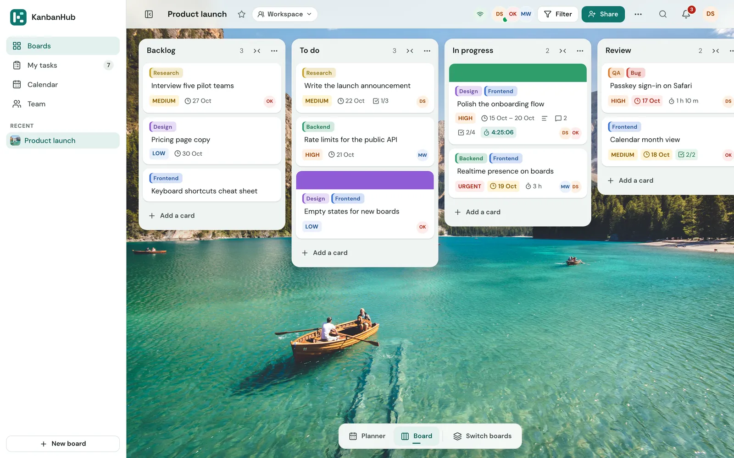The height and width of the screenshot is (458, 734).
Task: Click the purple cover on Empty states card
Action: tap(365, 180)
